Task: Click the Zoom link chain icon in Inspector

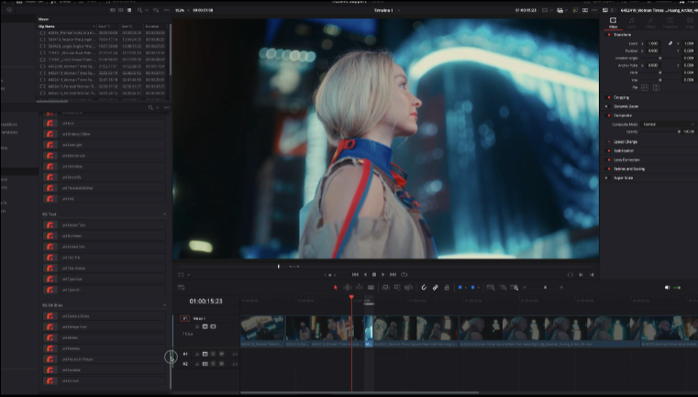Action: pos(670,43)
